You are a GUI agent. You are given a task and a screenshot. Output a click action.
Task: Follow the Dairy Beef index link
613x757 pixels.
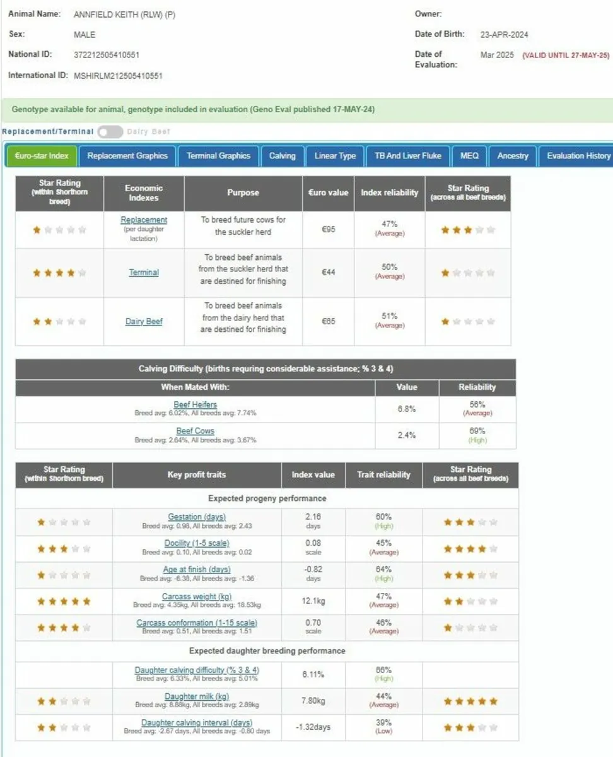(x=144, y=321)
